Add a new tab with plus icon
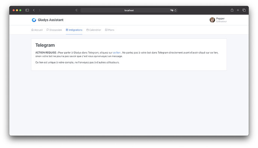The image size is (258, 148). click(238, 10)
